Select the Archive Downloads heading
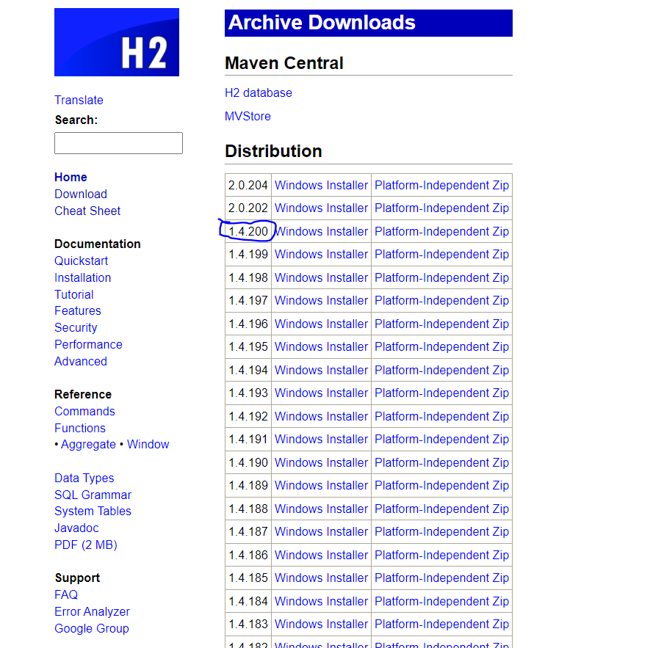Screen dimensions: 650x648 (369, 23)
